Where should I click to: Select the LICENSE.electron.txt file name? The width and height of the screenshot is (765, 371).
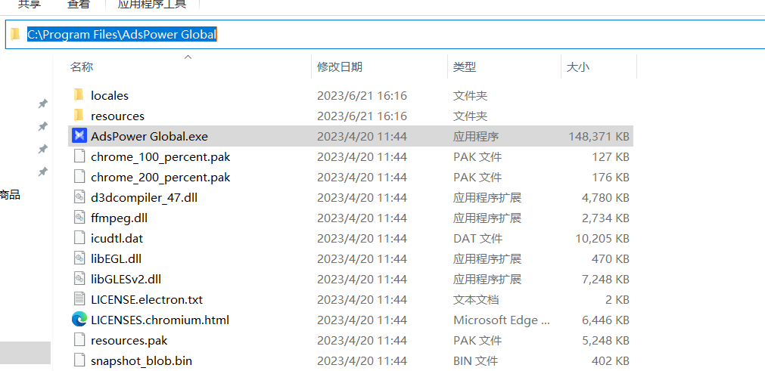(147, 300)
